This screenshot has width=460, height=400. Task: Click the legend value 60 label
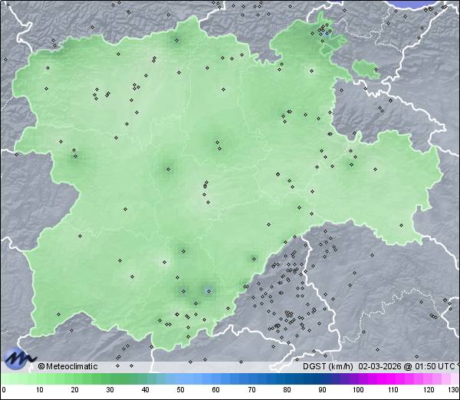[215, 390]
